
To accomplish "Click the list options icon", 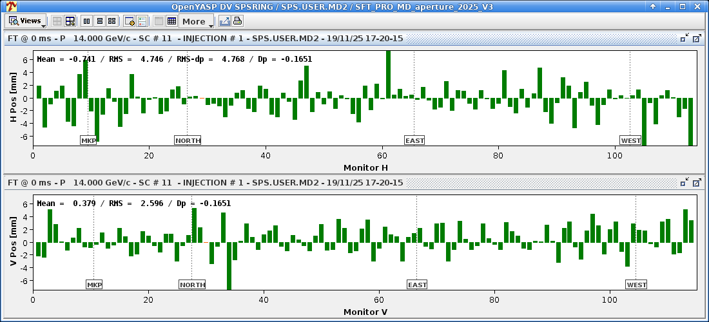I will click(x=142, y=21).
